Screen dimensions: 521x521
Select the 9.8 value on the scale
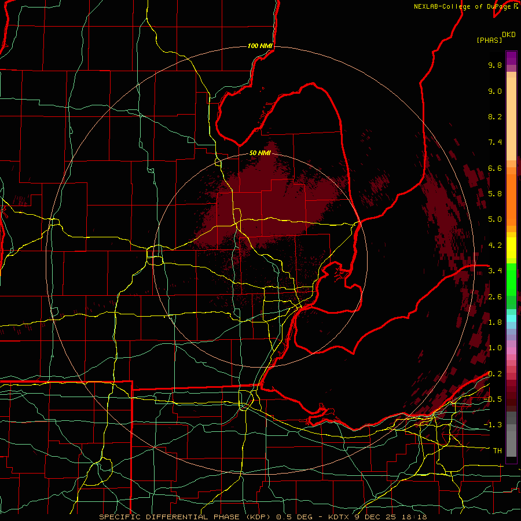(495, 65)
